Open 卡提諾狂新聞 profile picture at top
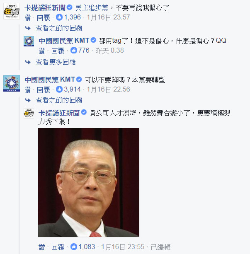The height and width of the screenshot is (254, 250). tap(12, 11)
